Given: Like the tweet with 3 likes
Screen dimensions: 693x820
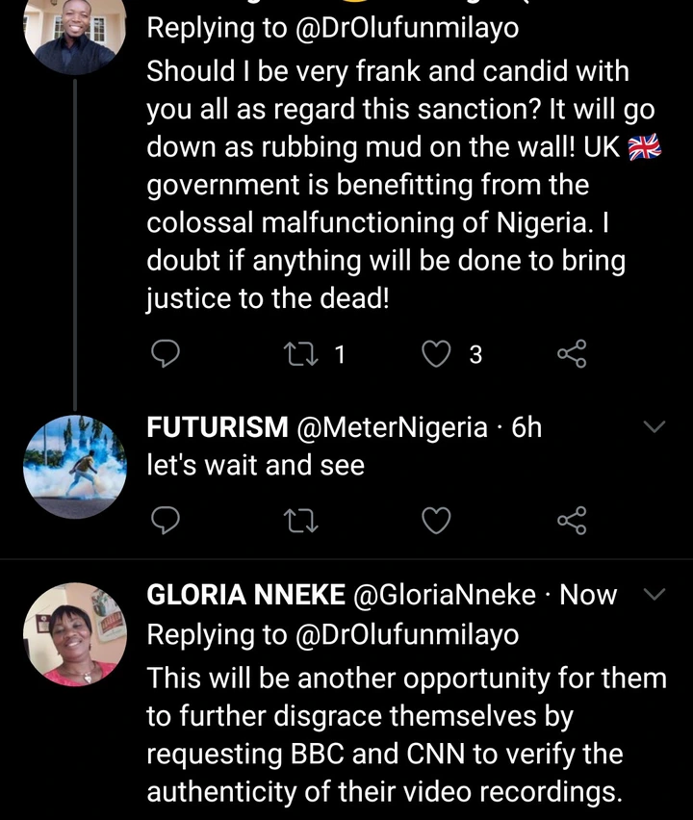Looking at the screenshot, I should click(438, 355).
